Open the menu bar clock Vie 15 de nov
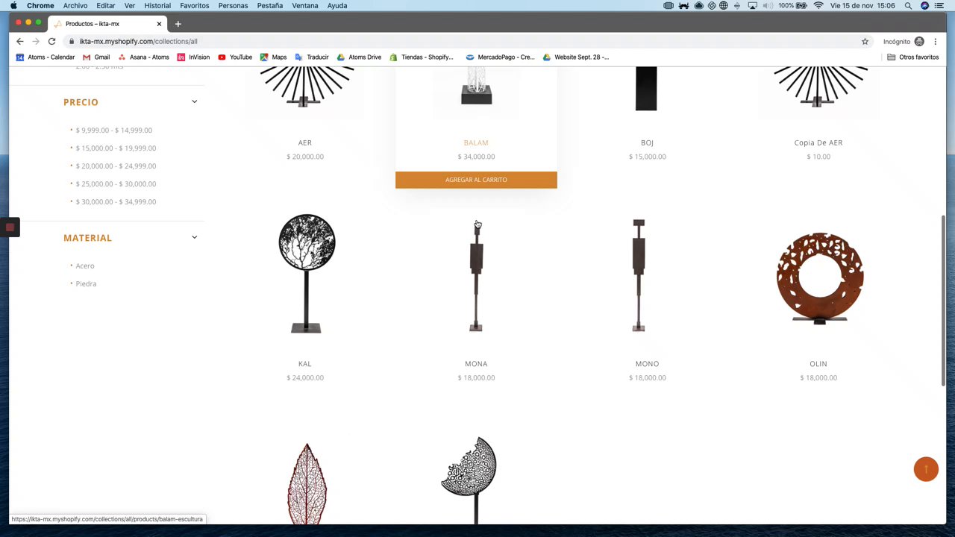 click(x=862, y=5)
